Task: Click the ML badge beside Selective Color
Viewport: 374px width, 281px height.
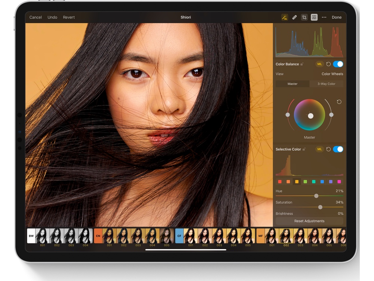Action: (320, 149)
